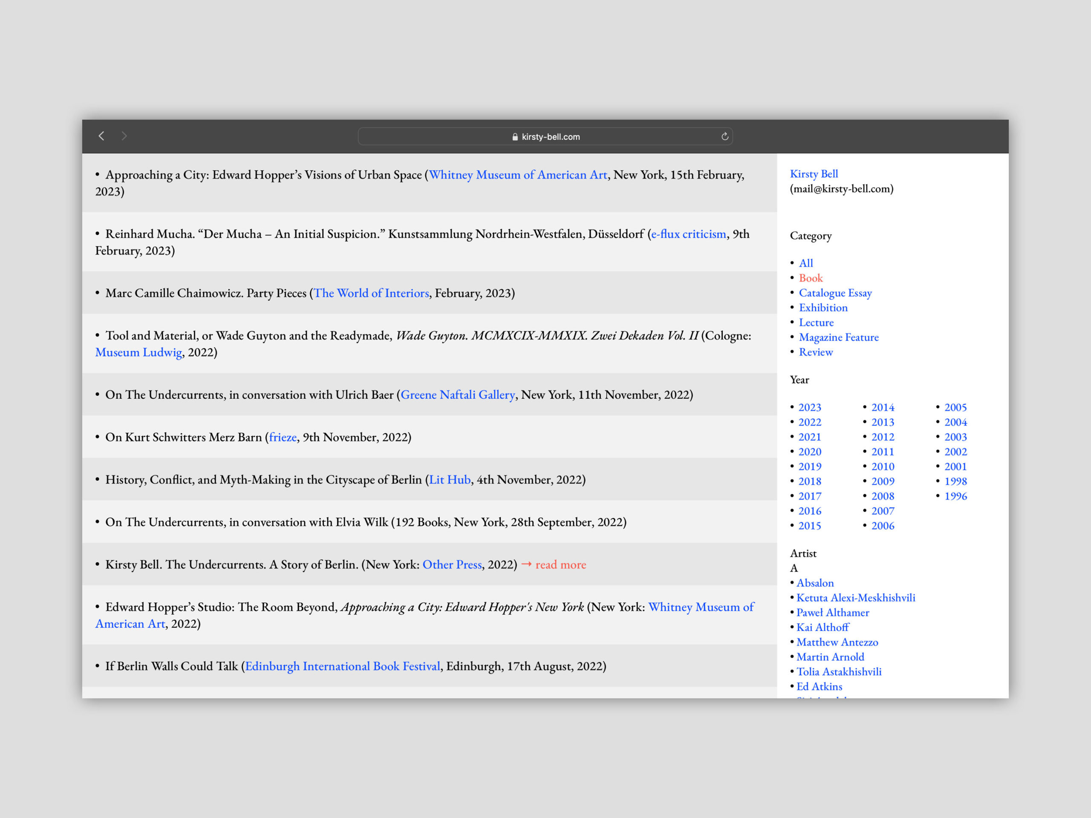The image size is (1091, 818).
Task: Filter entries by year 2008
Action: point(883,496)
